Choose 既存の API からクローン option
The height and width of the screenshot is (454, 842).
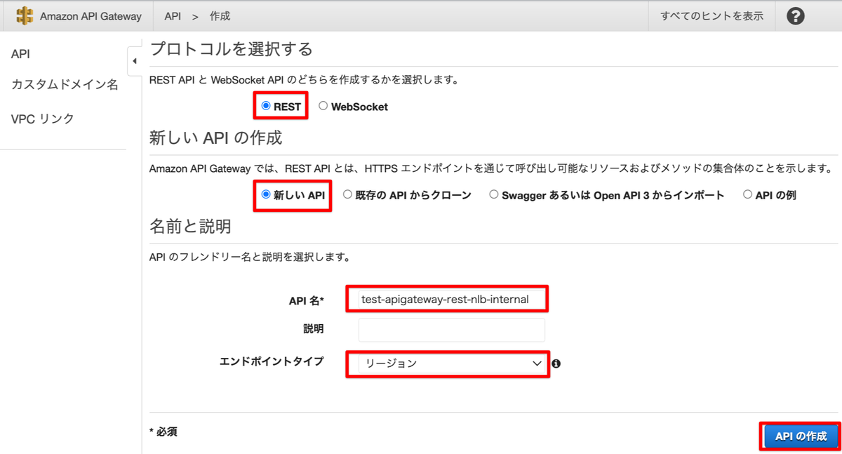coord(347,195)
